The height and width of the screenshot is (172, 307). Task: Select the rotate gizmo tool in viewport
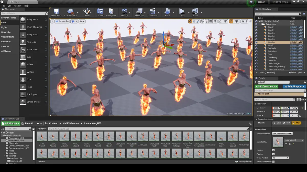click(x=194, y=21)
